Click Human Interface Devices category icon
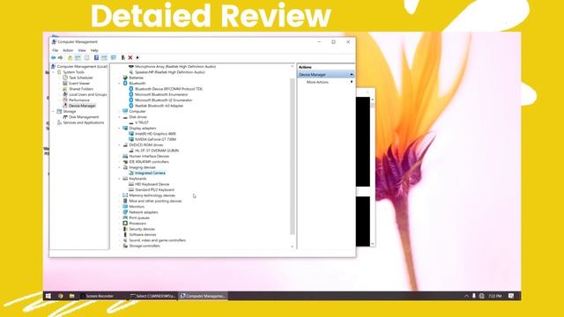This screenshot has width=564, height=317. 125,157
